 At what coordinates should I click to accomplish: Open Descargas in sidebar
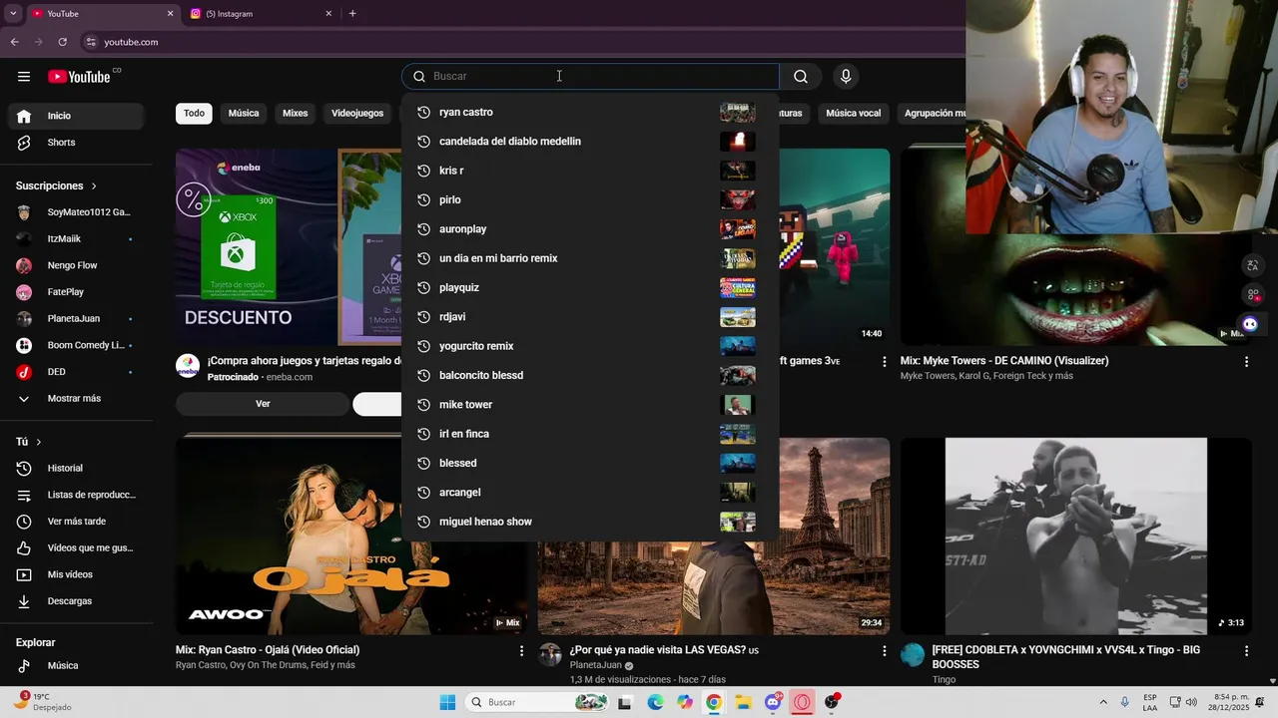76,601
